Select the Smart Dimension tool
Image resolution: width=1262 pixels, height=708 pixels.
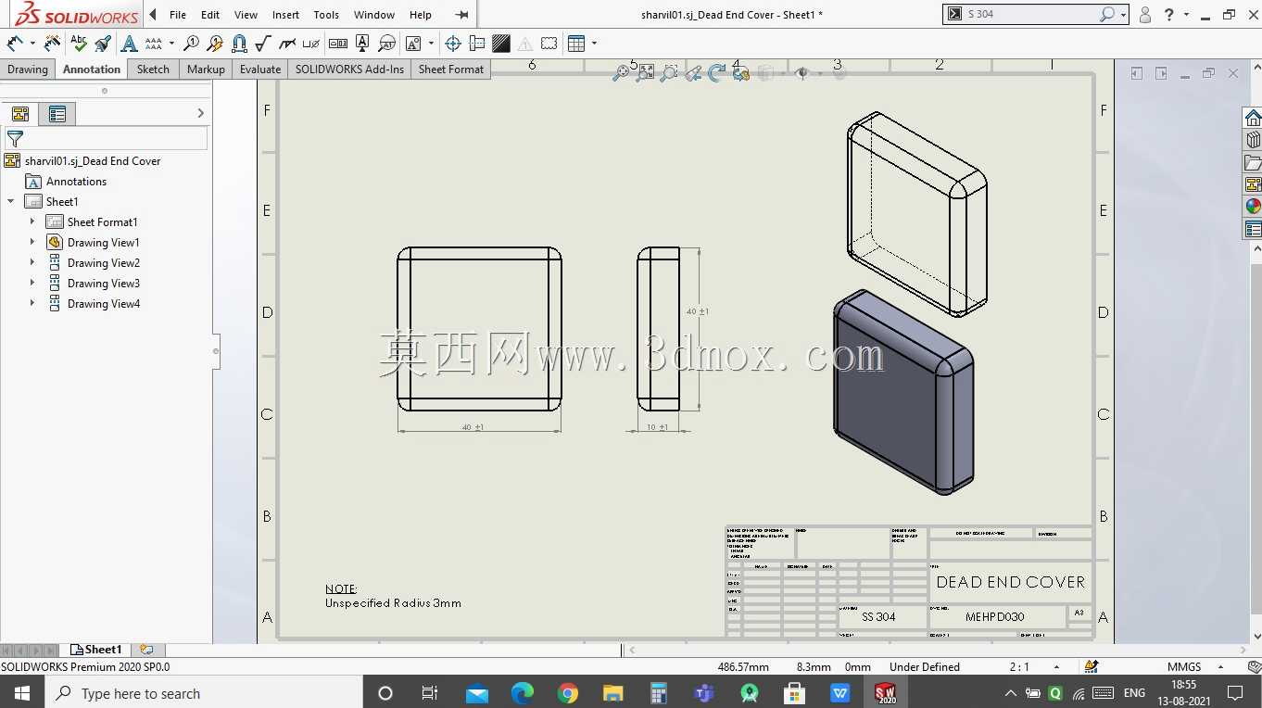coord(15,43)
